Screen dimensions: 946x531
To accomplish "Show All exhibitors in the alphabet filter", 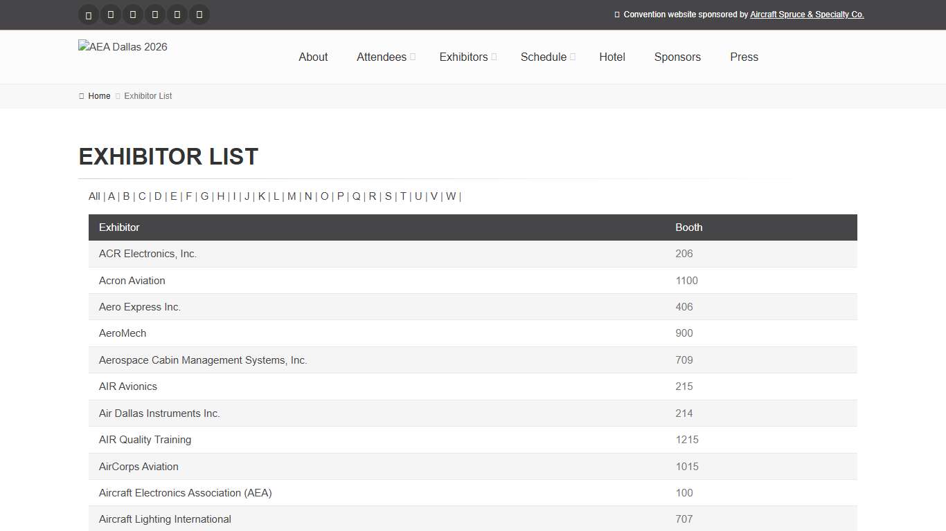I will [94, 196].
